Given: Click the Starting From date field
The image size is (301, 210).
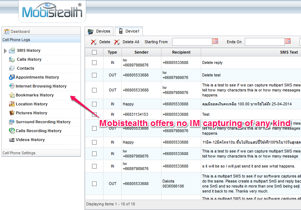Looking at the screenshot, I should click(192, 42).
